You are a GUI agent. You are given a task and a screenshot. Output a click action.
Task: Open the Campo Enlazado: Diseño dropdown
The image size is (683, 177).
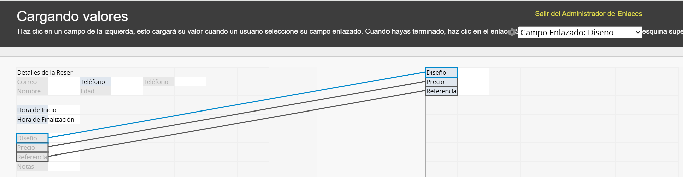(580, 32)
